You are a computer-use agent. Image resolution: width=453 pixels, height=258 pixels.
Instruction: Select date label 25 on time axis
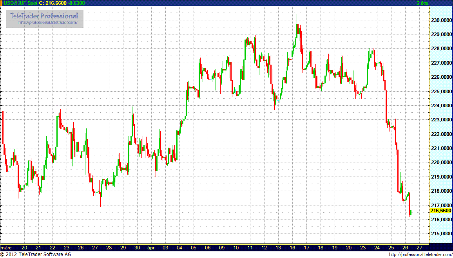pos(391,248)
